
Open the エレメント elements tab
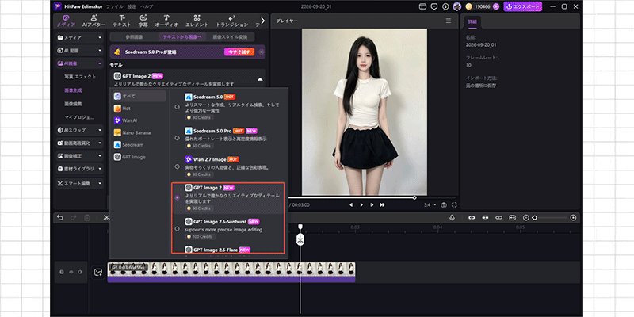[197, 21]
